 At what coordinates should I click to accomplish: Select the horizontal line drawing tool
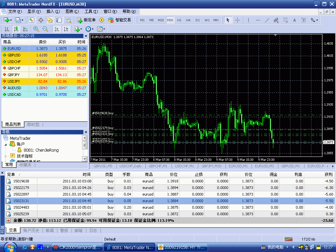258,20
